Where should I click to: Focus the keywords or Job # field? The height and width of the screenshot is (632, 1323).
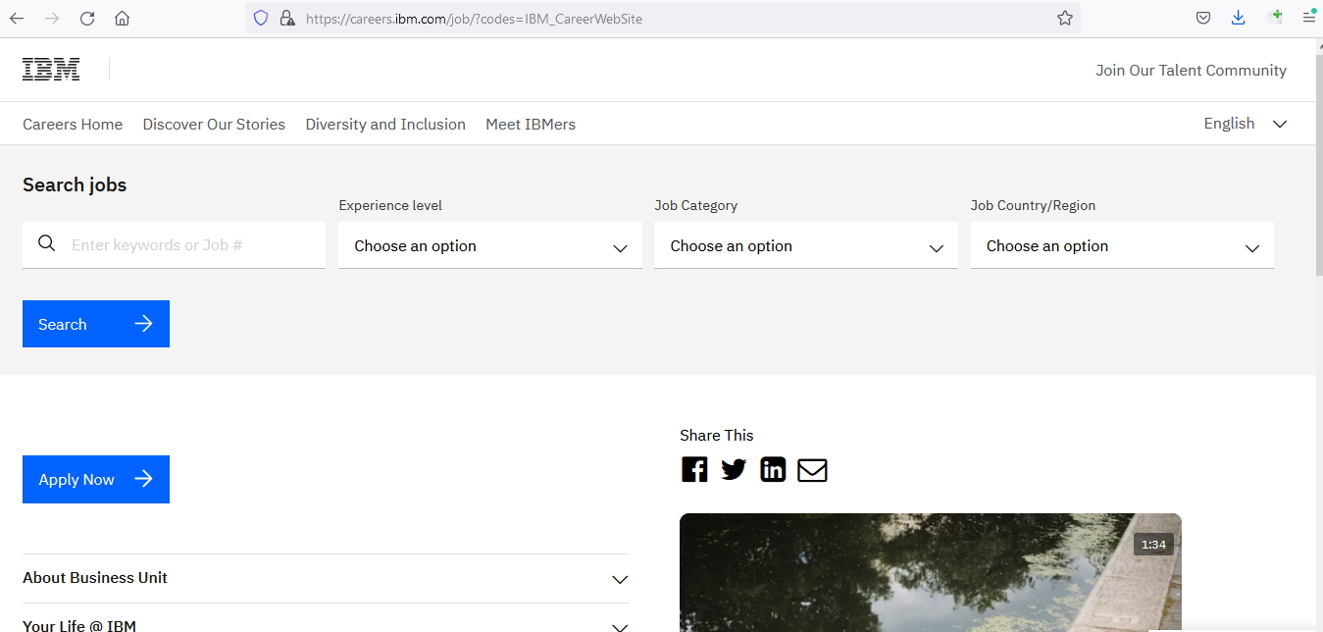[175, 245]
